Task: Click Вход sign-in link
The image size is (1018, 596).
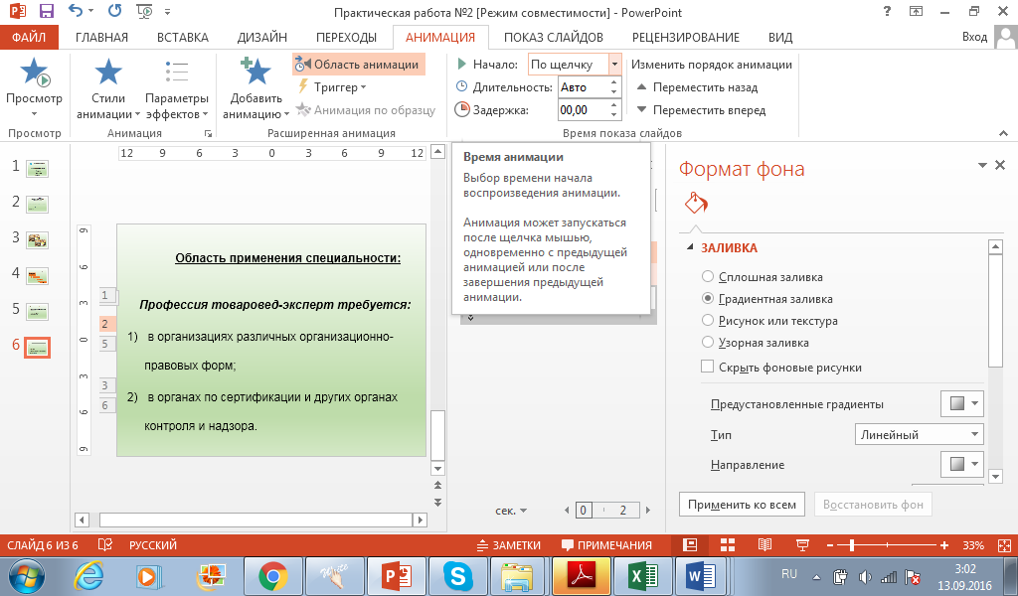Action: tap(974, 37)
